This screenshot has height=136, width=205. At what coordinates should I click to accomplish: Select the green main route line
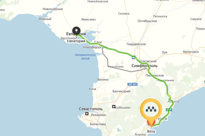click(118, 51)
